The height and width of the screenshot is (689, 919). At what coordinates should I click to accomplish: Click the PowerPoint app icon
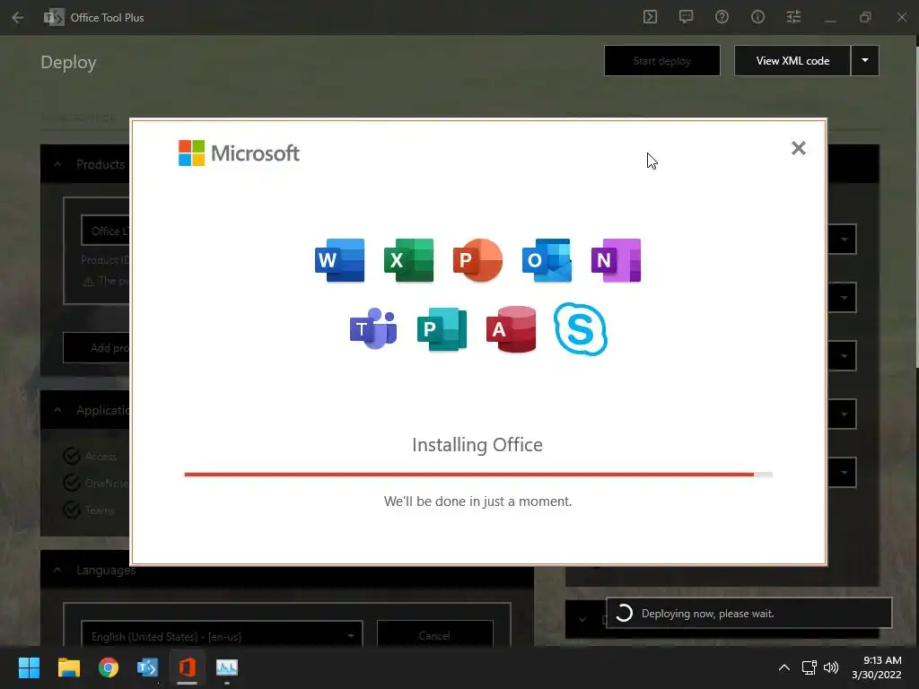pos(477,260)
